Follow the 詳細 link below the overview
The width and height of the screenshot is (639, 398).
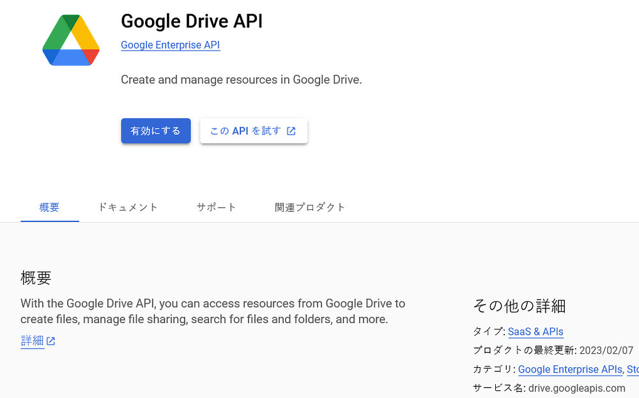(32, 341)
